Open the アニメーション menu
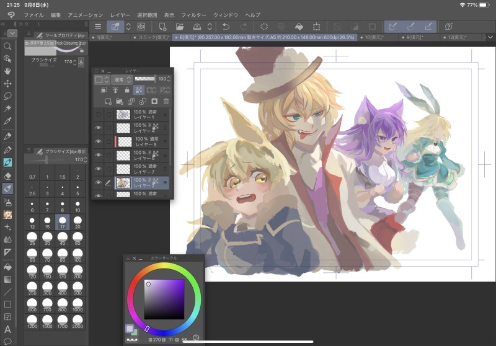Image resolution: width=496 pixels, height=346 pixels. [x=86, y=15]
